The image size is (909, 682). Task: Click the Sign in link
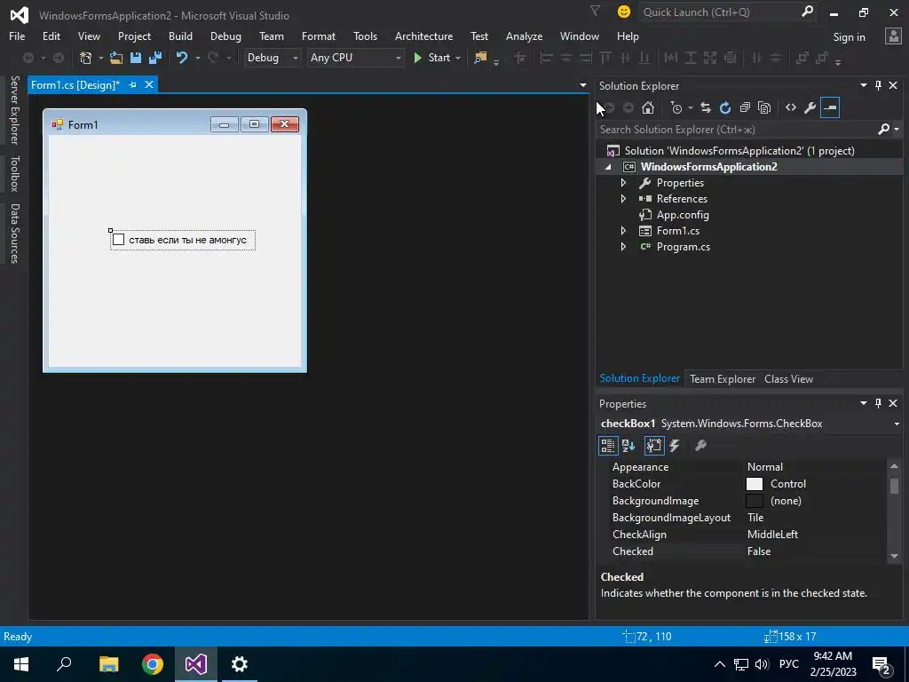(x=849, y=36)
